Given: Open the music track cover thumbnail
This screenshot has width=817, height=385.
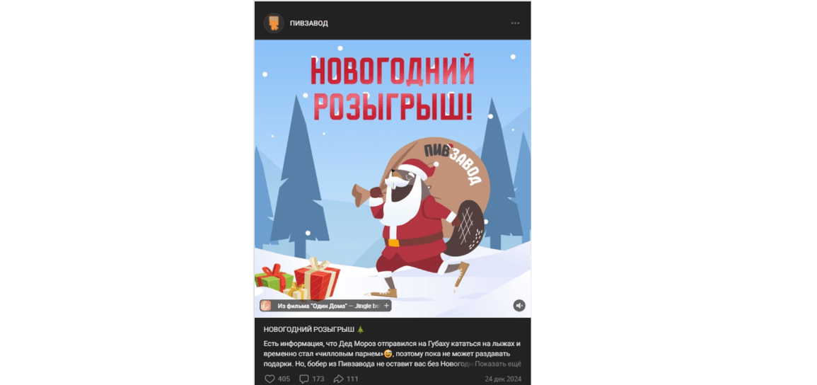Looking at the screenshot, I should tap(266, 306).
